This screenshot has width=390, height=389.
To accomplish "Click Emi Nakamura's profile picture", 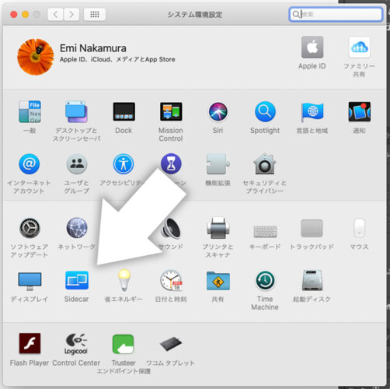I will [x=36, y=57].
